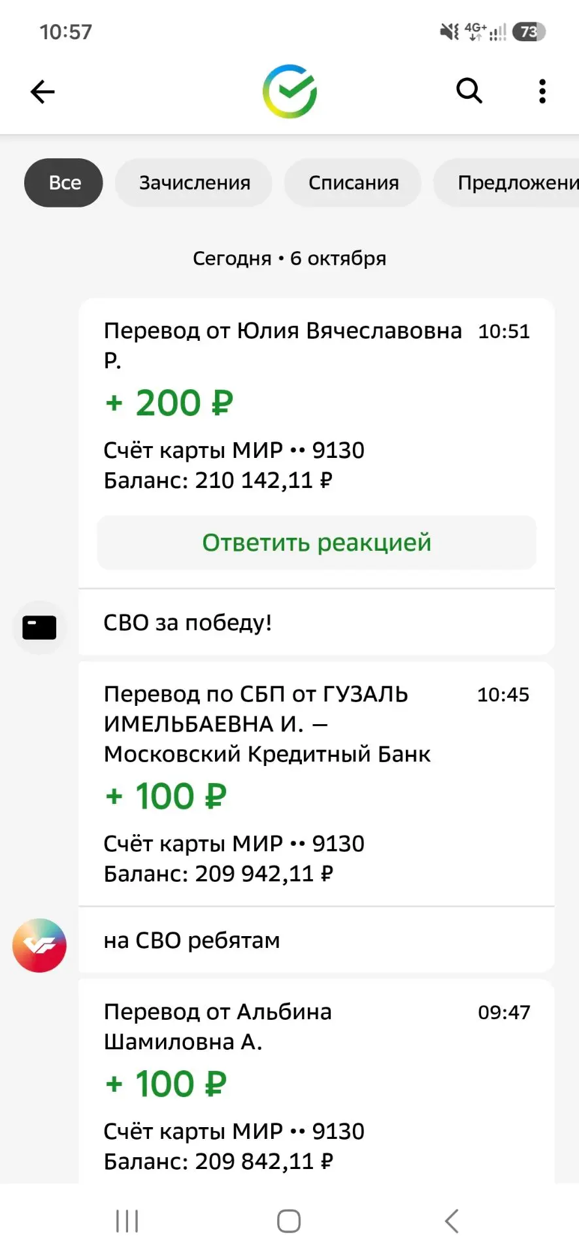The width and height of the screenshot is (579, 1256).
Task: Tap the black card icon beside СВО за победу
Action: point(39,627)
